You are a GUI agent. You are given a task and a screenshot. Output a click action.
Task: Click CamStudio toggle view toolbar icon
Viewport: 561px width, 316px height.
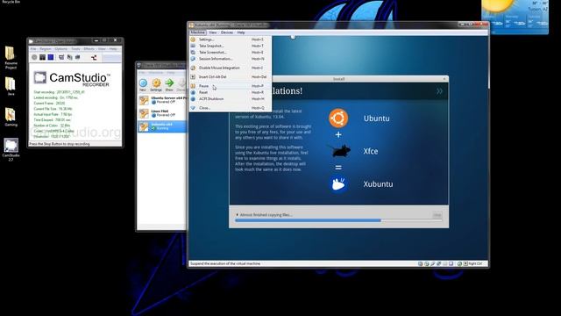pyautogui.click(x=61, y=57)
